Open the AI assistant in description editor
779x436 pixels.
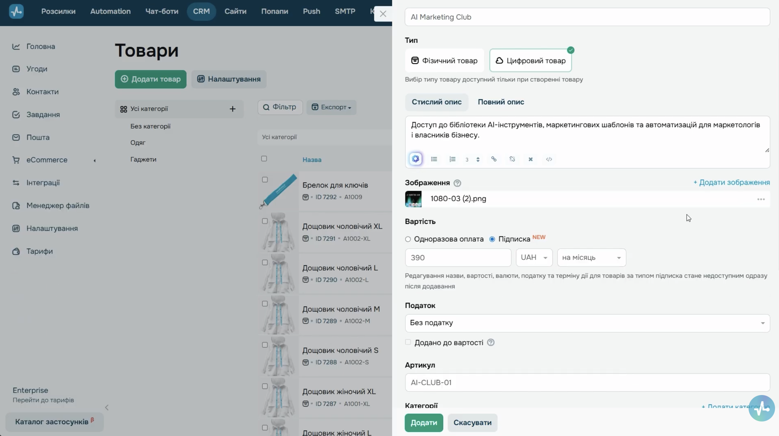click(x=416, y=159)
